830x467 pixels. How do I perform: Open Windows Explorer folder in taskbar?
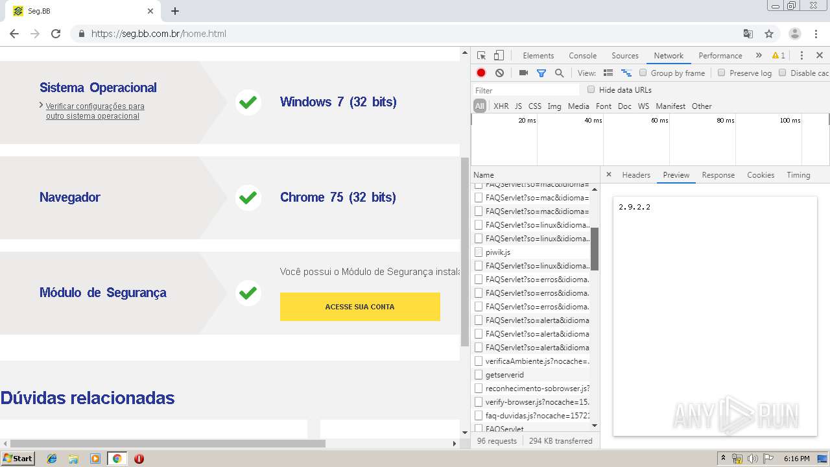tap(73, 459)
